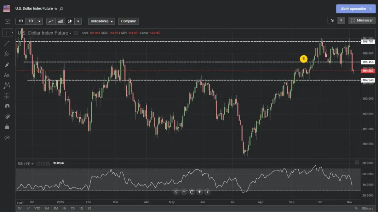Open symbol search magnifier icon
Image resolution: width=378 pixels, height=212 pixels.
point(61,9)
